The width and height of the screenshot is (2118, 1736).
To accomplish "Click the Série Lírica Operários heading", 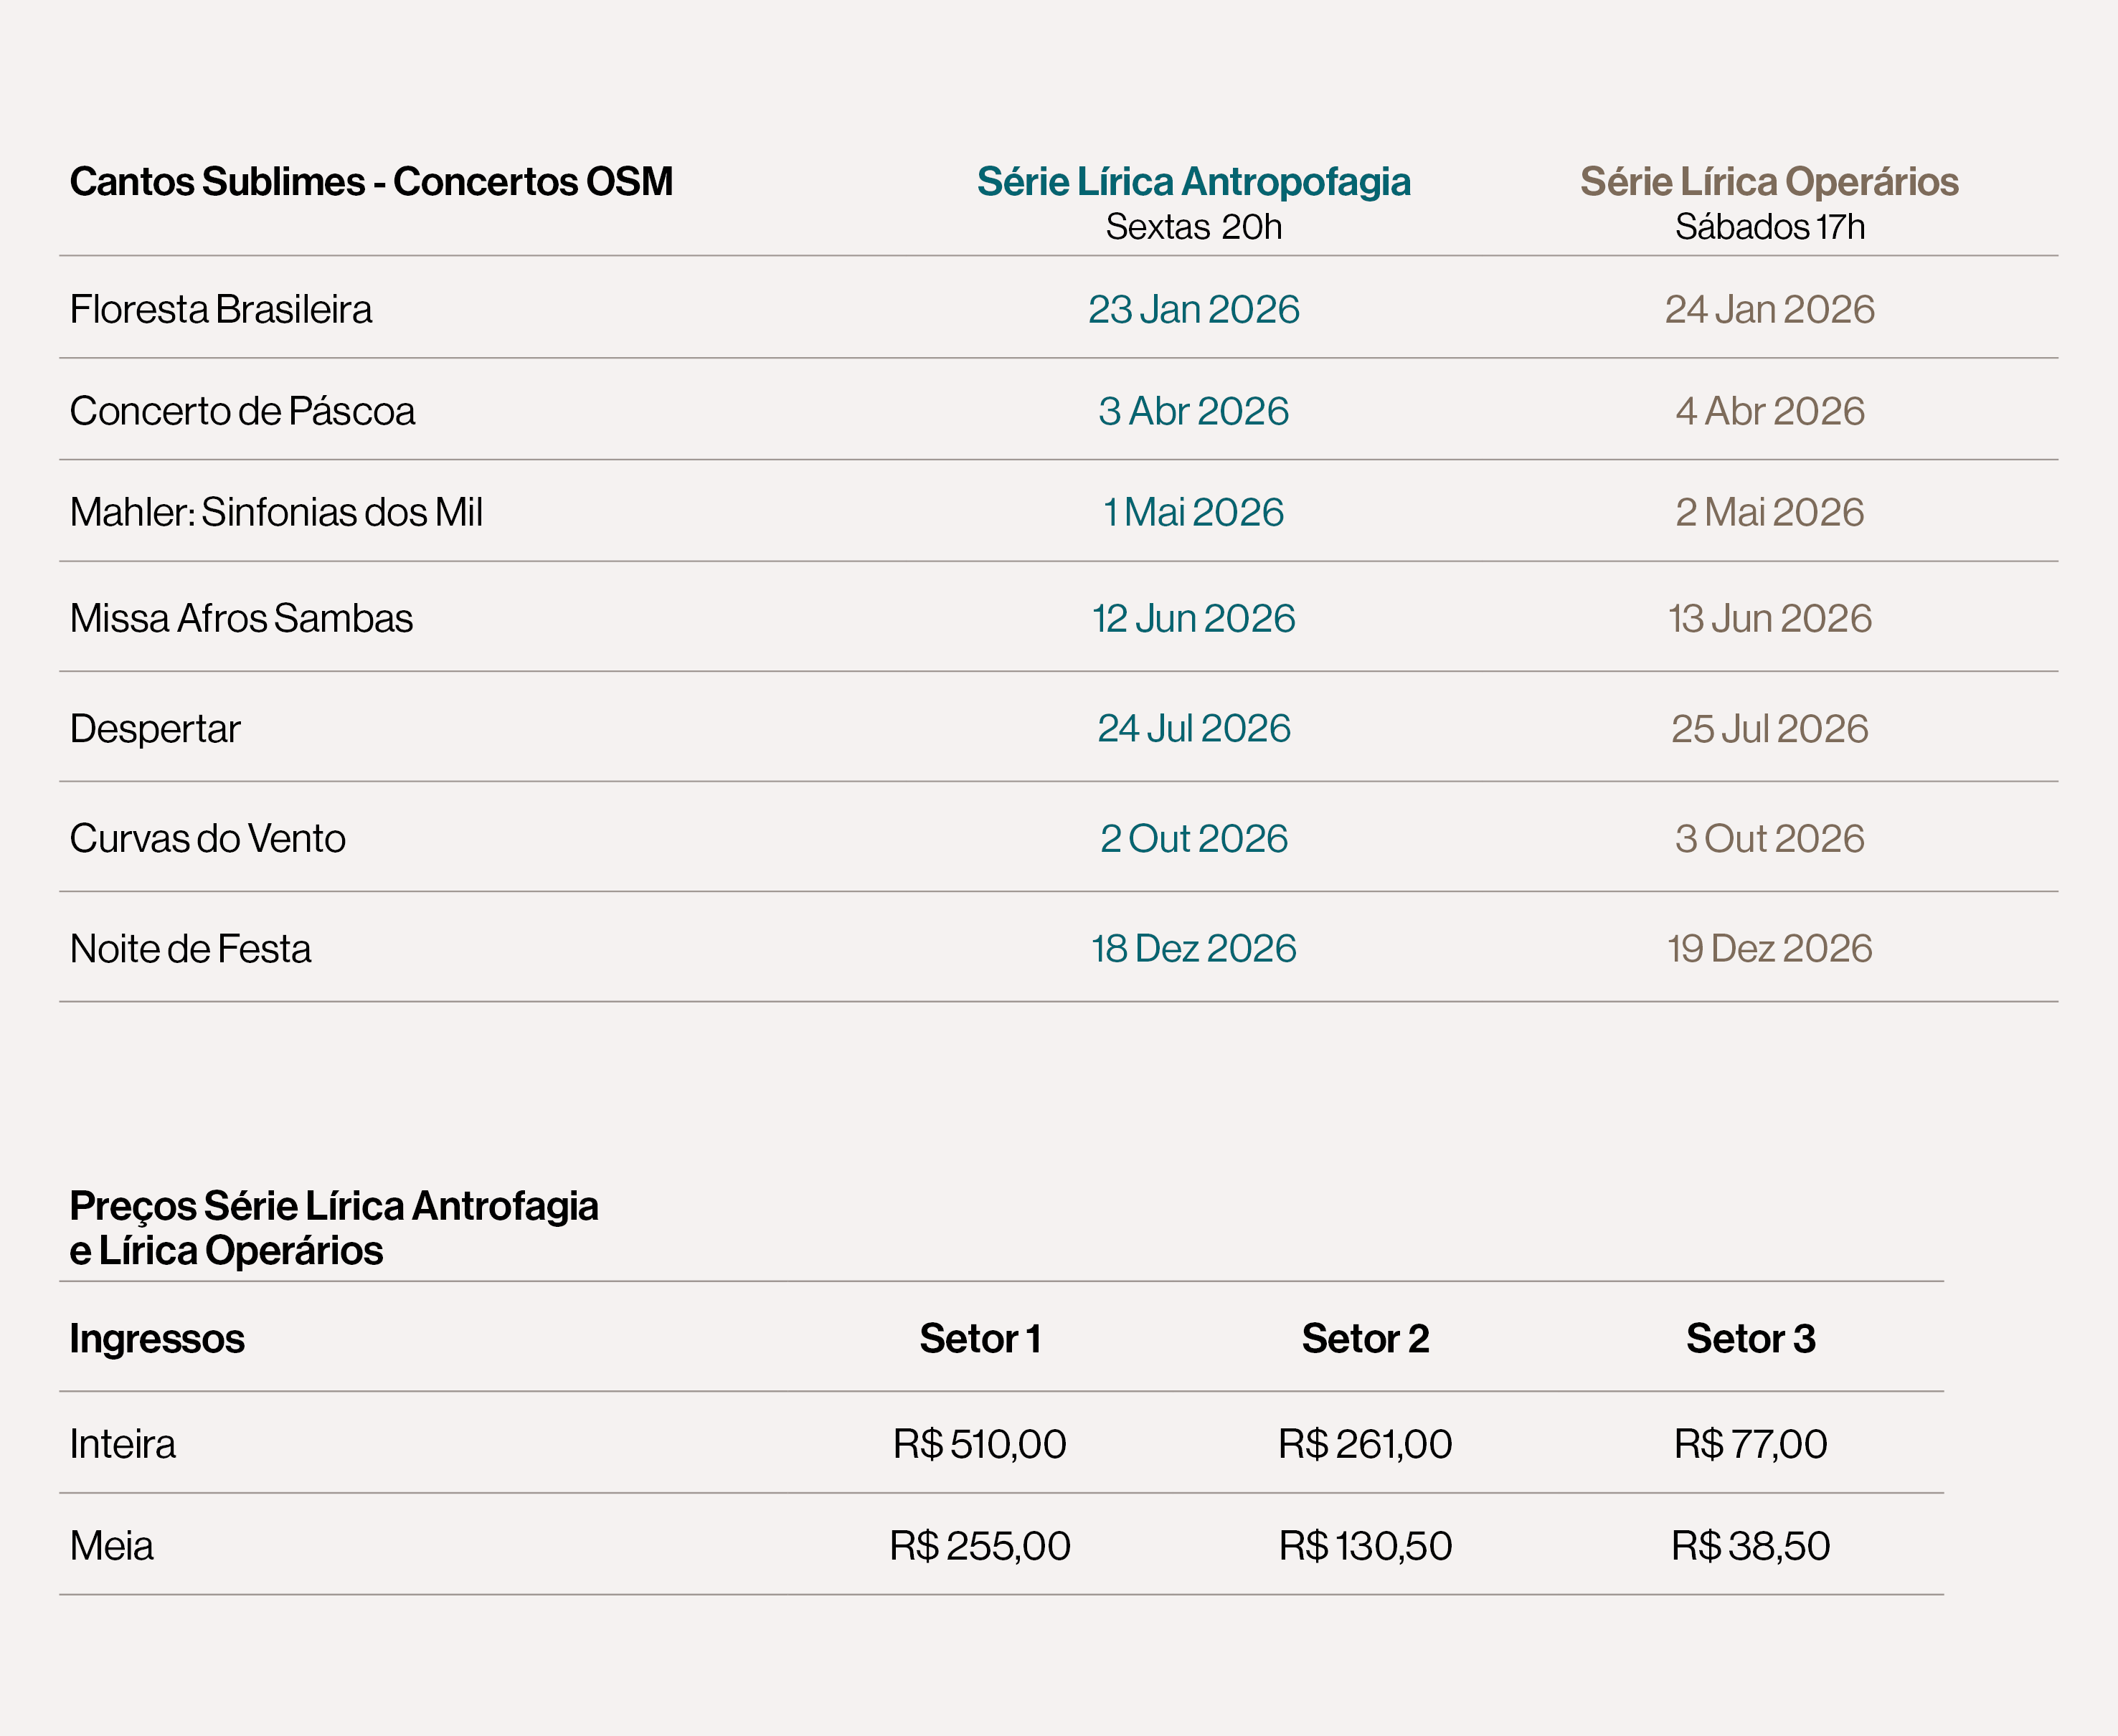I will [x=1769, y=182].
